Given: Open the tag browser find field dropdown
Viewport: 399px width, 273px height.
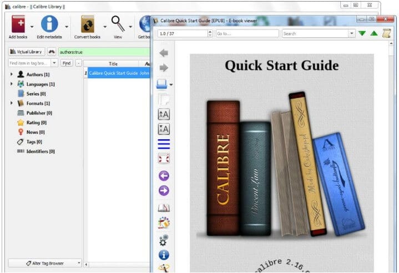Looking at the screenshot, I should [54, 63].
